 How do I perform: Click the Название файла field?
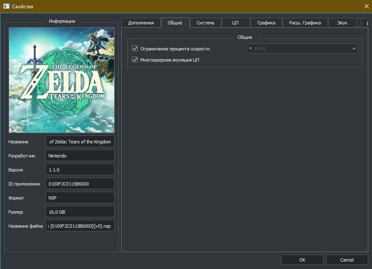tap(80, 226)
